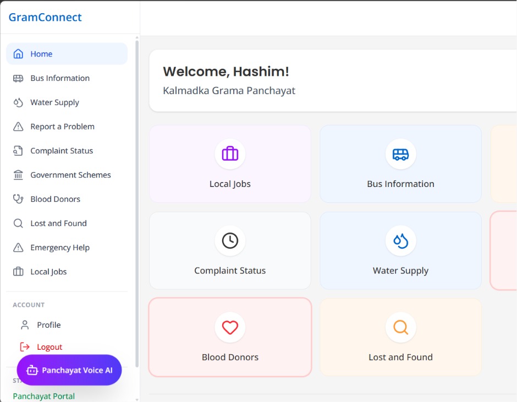This screenshot has width=517, height=402.
Task: Go to Water Supply in sidebar
Action: pyautogui.click(x=67, y=102)
